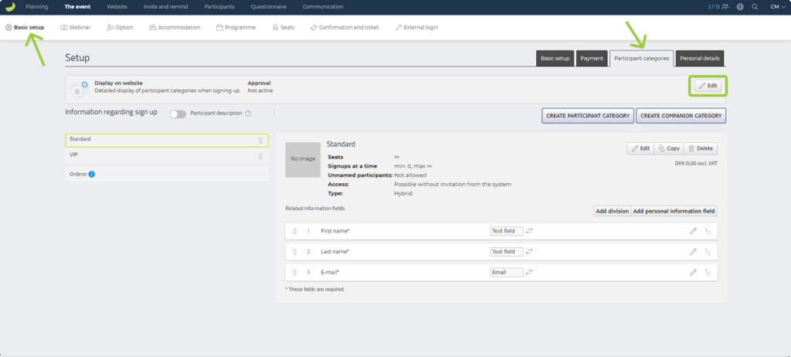Go to External login section

click(416, 27)
